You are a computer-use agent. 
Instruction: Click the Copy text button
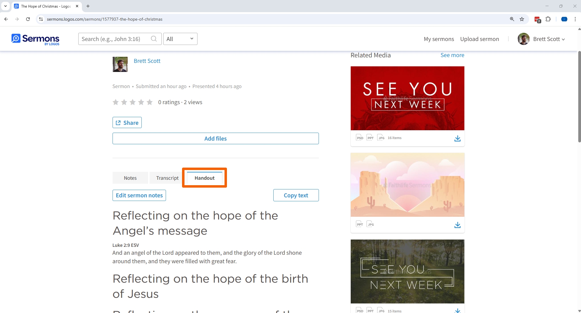click(296, 195)
